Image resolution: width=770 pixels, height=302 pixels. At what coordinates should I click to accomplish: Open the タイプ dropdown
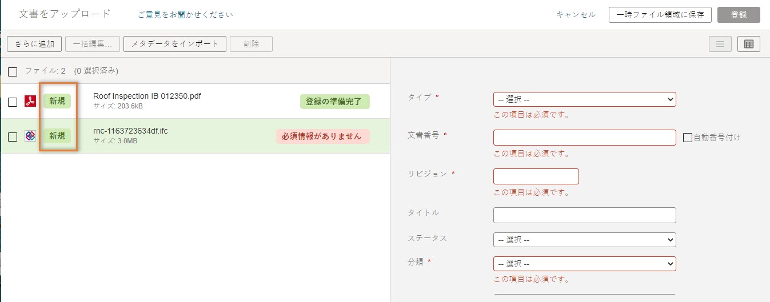[584, 99]
